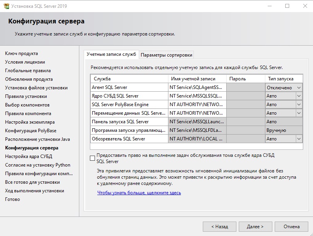Click Выбор компонентов step in sidebar
Viewport: 313px width, 236px height.
coord(27,105)
